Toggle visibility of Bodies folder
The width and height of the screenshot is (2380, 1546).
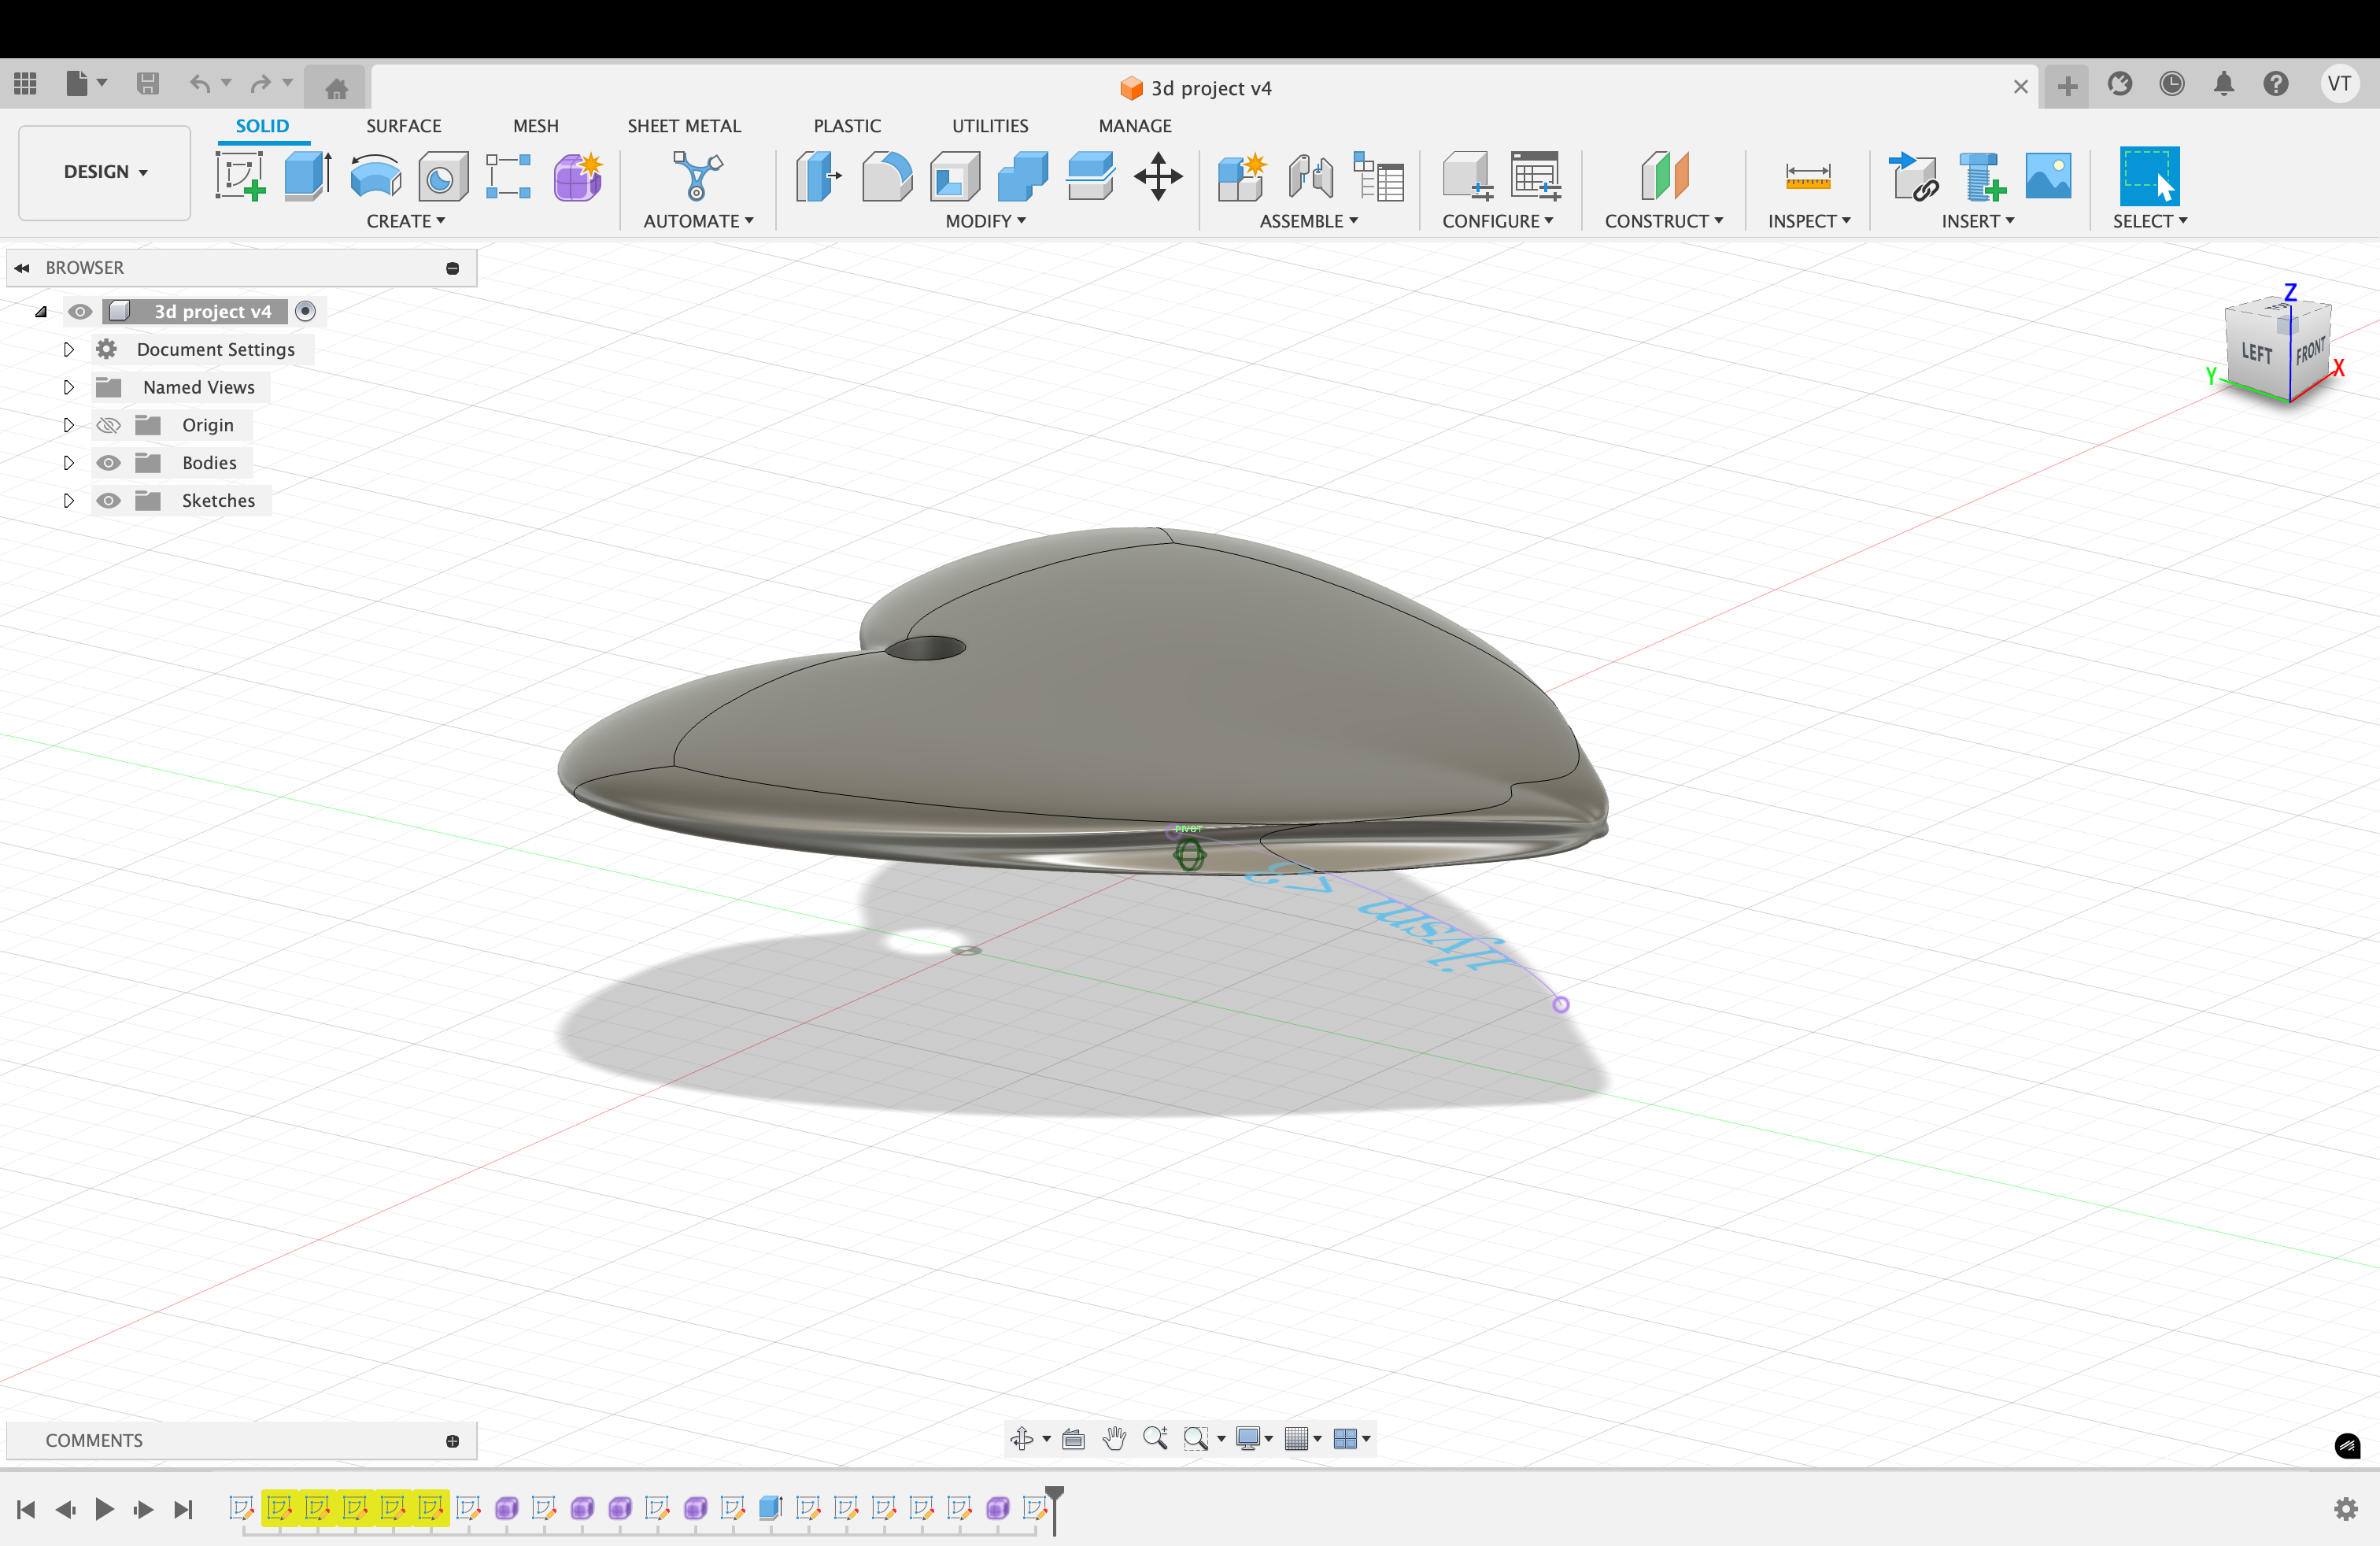pyautogui.click(x=108, y=463)
